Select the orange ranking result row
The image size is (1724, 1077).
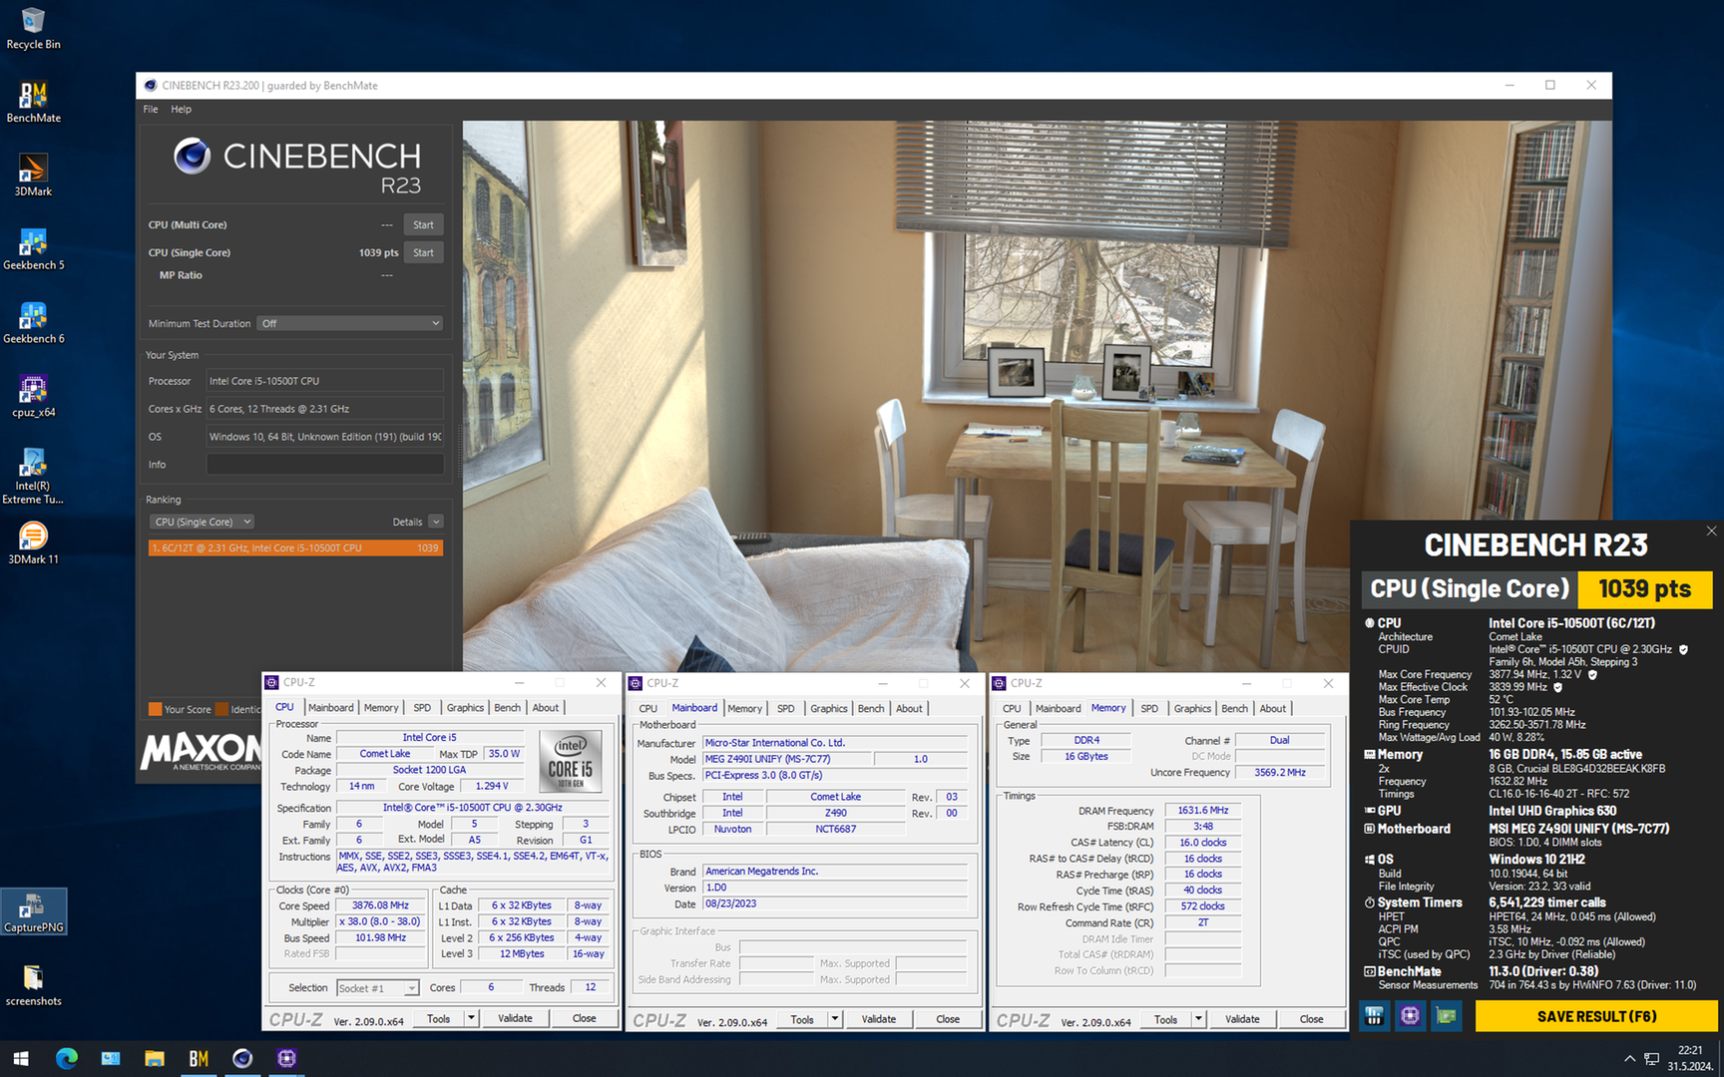pos(295,547)
